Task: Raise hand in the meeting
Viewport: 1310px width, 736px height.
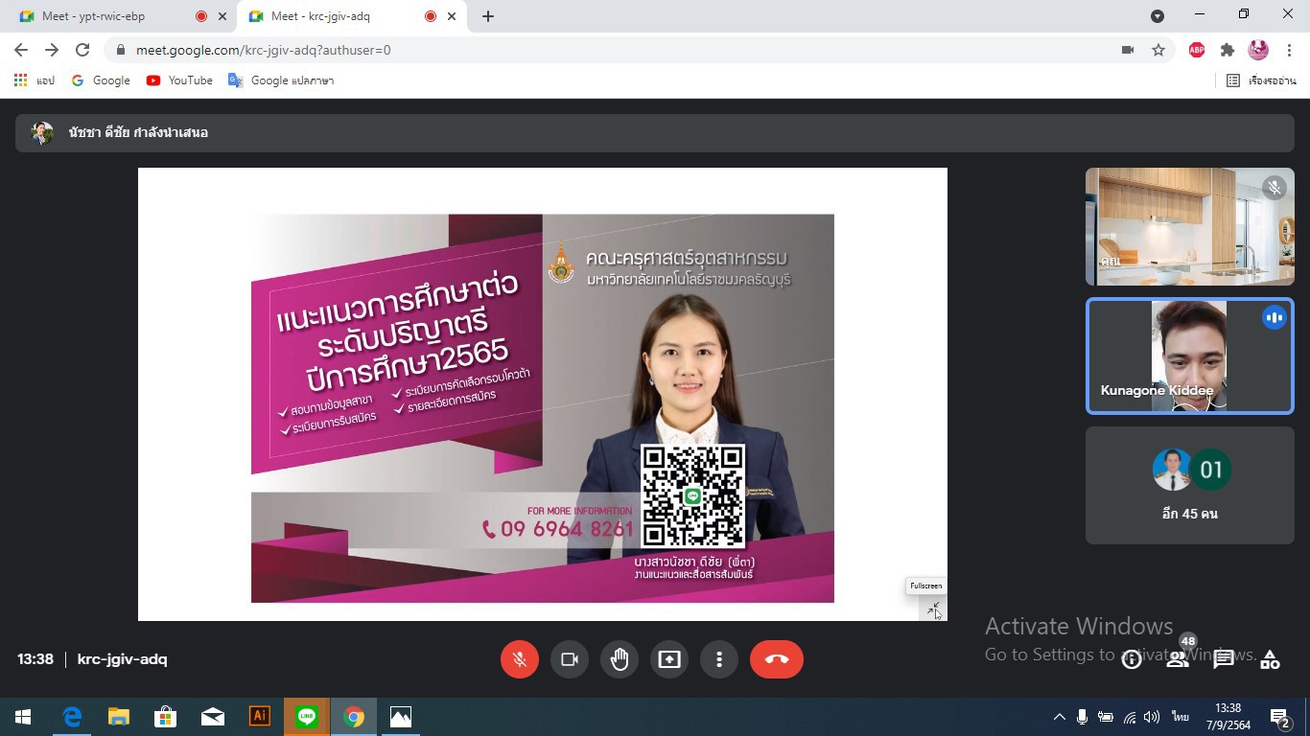Action: (x=620, y=659)
